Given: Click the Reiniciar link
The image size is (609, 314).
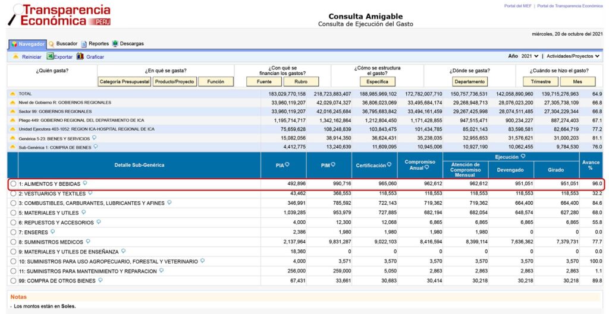Looking at the screenshot, I should click(x=32, y=57).
